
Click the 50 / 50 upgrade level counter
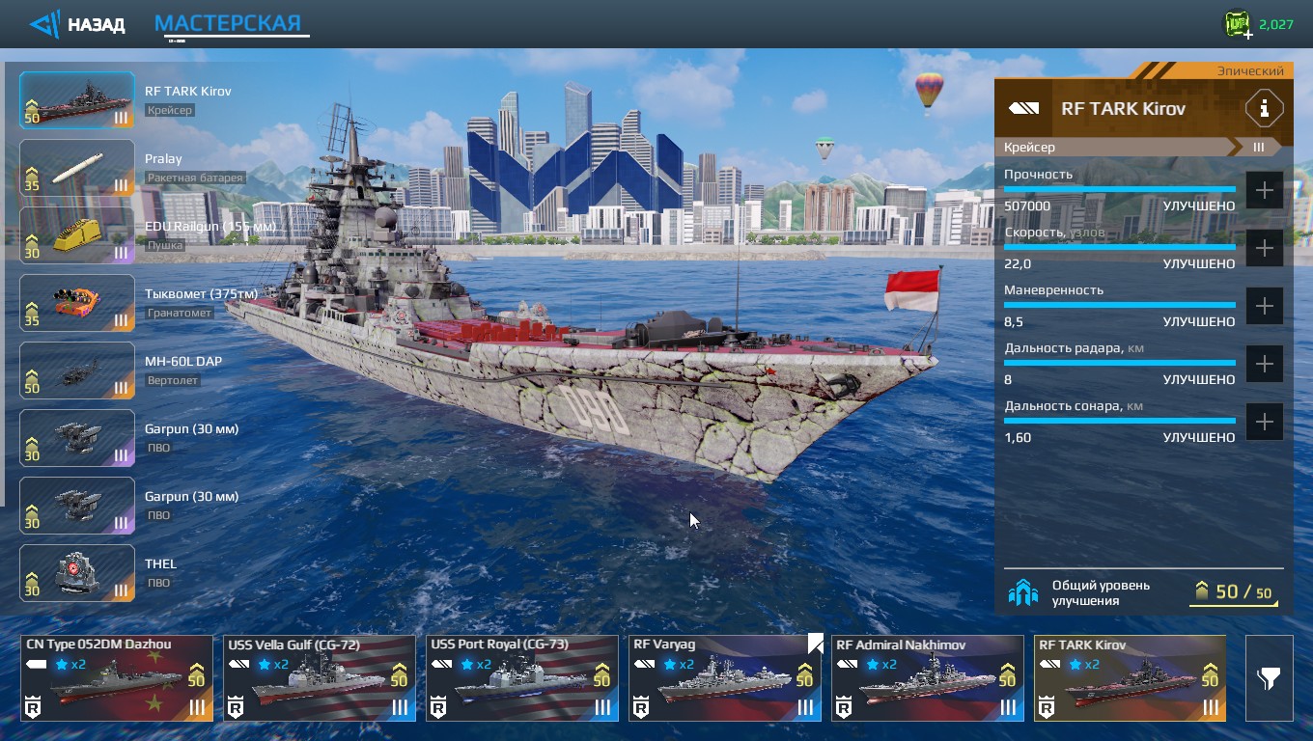point(1235,592)
